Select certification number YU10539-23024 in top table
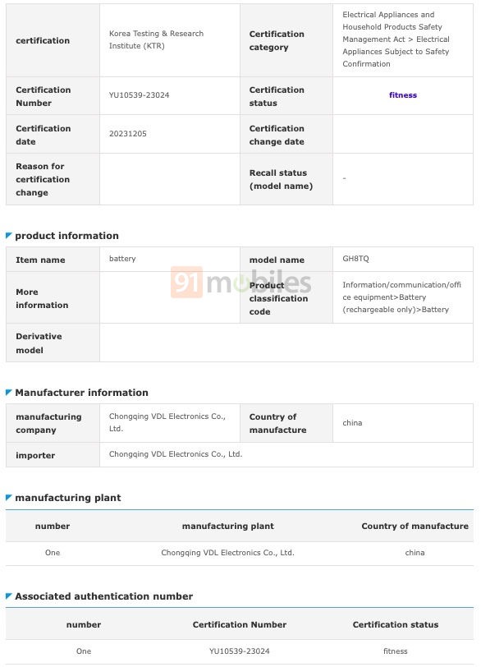481x667 pixels. [139, 95]
